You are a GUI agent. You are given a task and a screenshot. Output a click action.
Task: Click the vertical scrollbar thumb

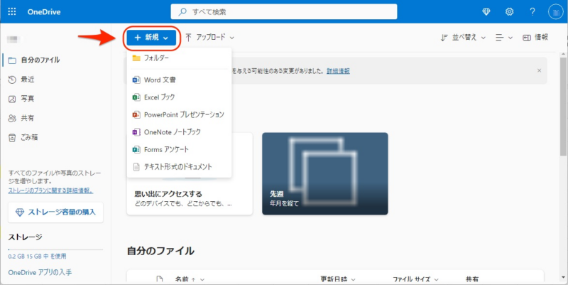pyautogui.click(x=563, y=107)
